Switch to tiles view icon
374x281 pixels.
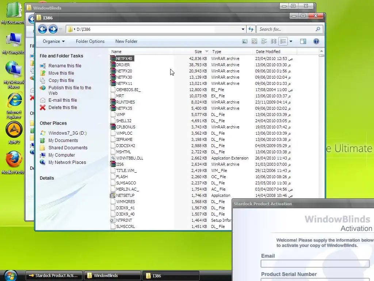click(x=254, y=41)
